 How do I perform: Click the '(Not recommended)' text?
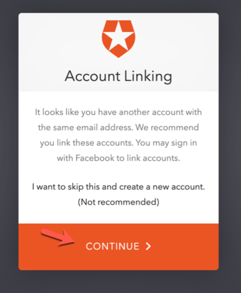point(118,202)
